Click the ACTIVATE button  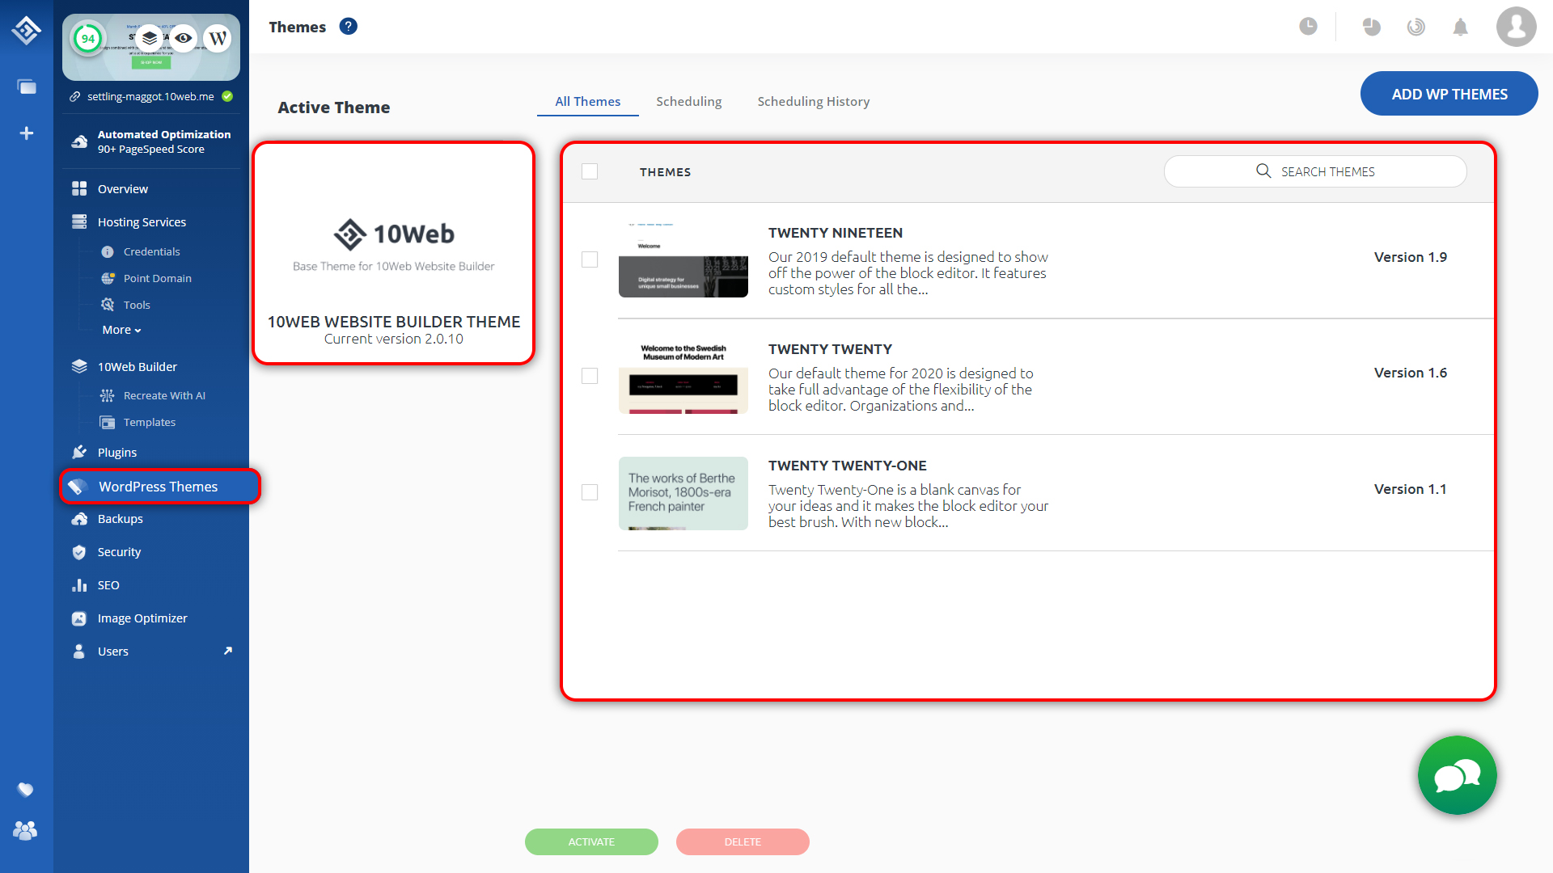pyautogui.click(x=591, y=841)
